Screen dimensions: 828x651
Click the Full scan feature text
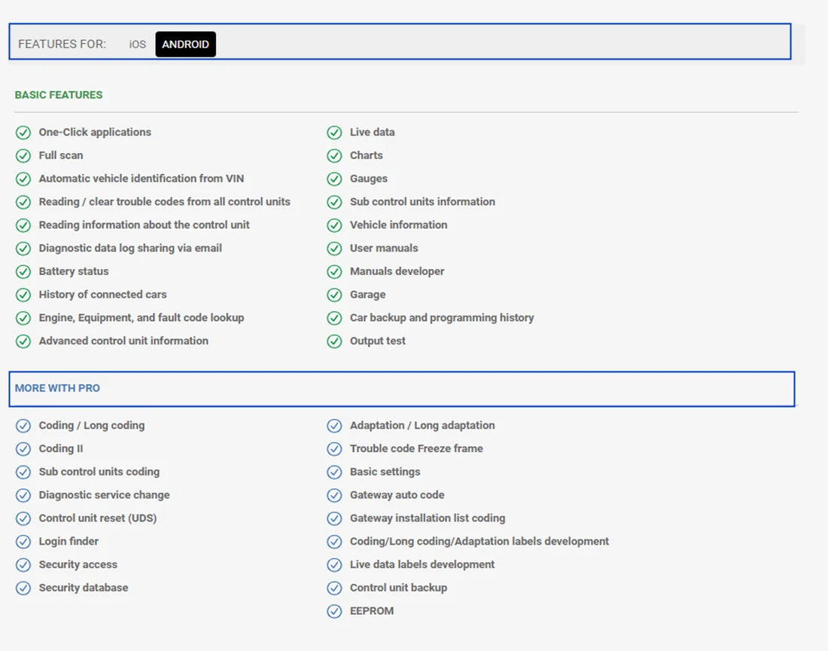tap(61, 155)
